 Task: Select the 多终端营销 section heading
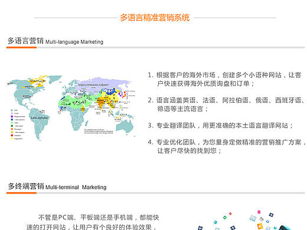click(26, 186)
